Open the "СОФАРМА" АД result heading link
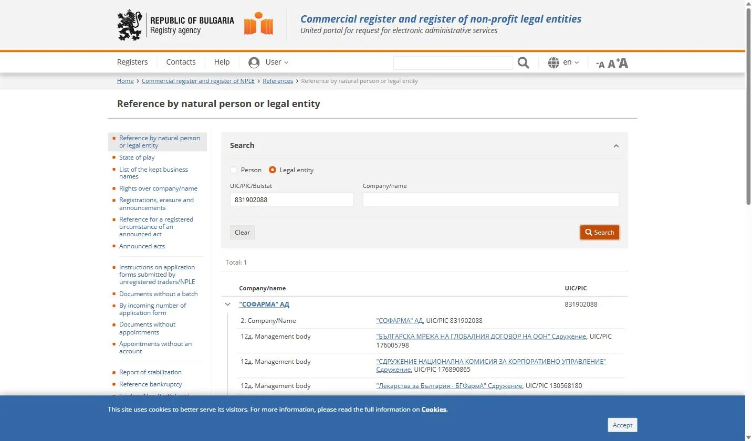Screen dimensions: 752x441 coord(264,304)
